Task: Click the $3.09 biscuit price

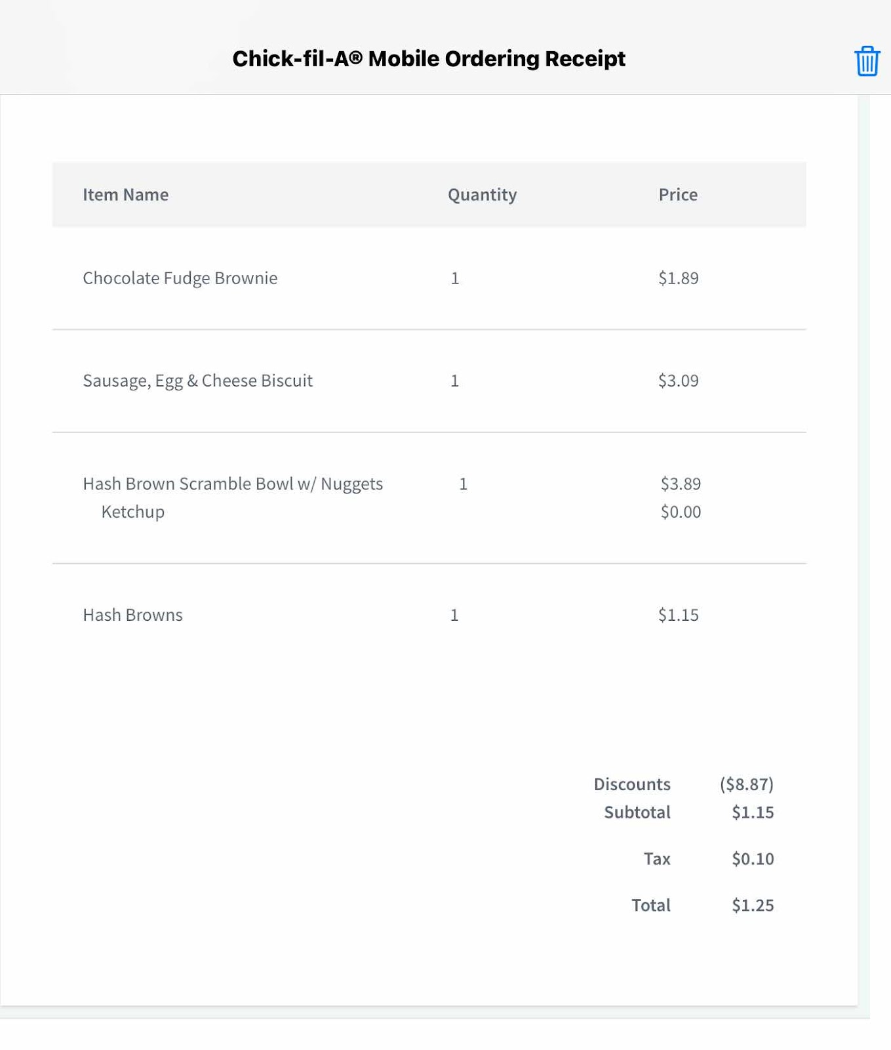Action: pyautogui.click(x=678, y=381)
